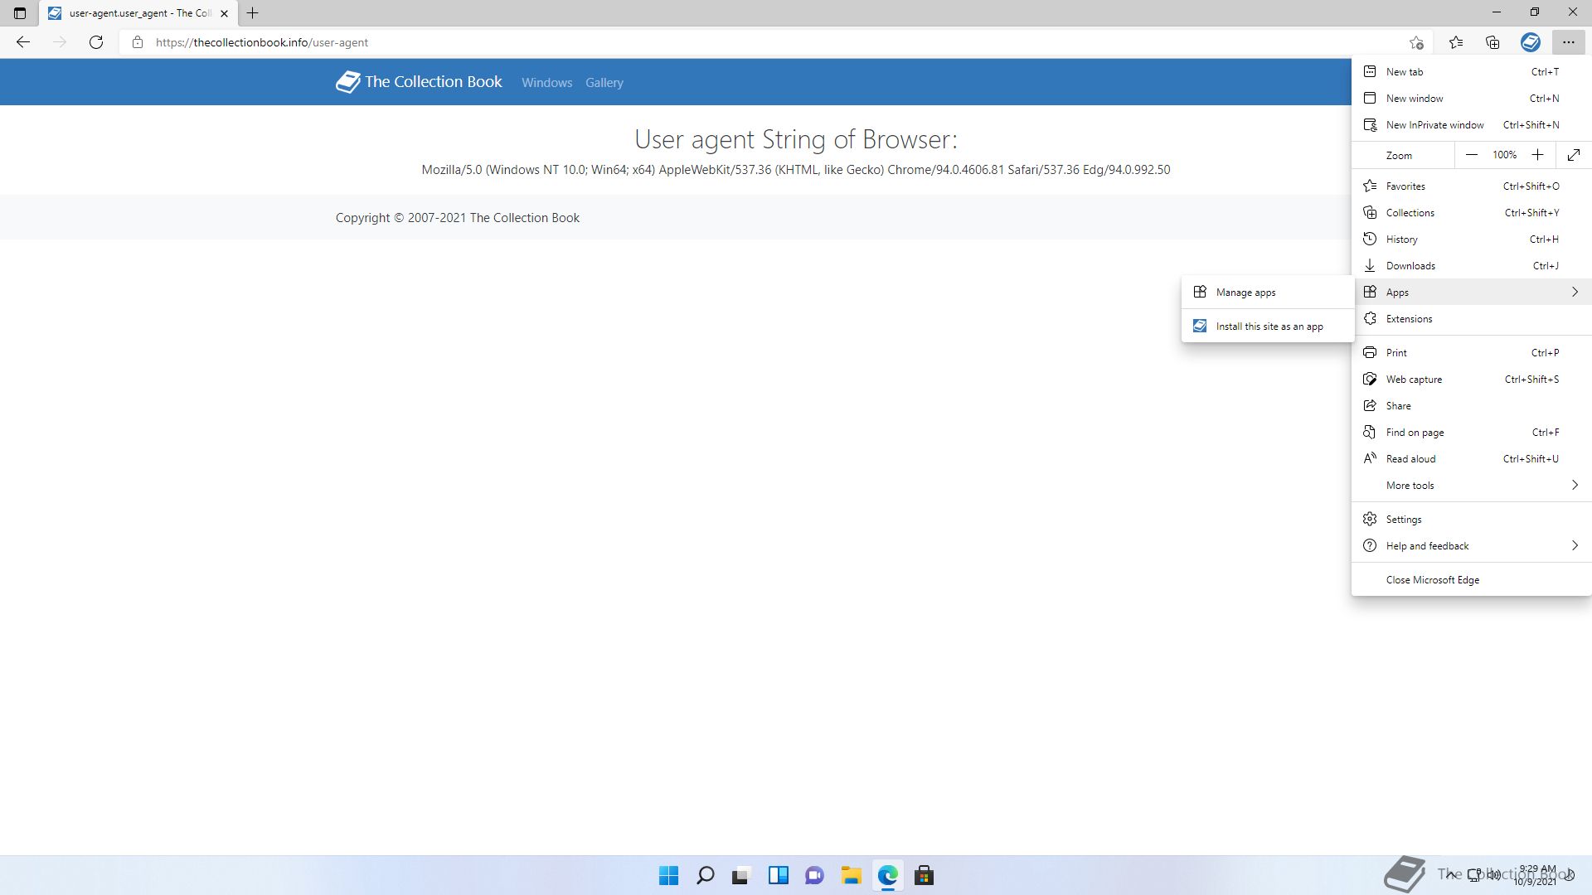The height and width of the screenshot is (895, 1592).
Task: Expand More tools submenu
Action: pos(1471,486)
